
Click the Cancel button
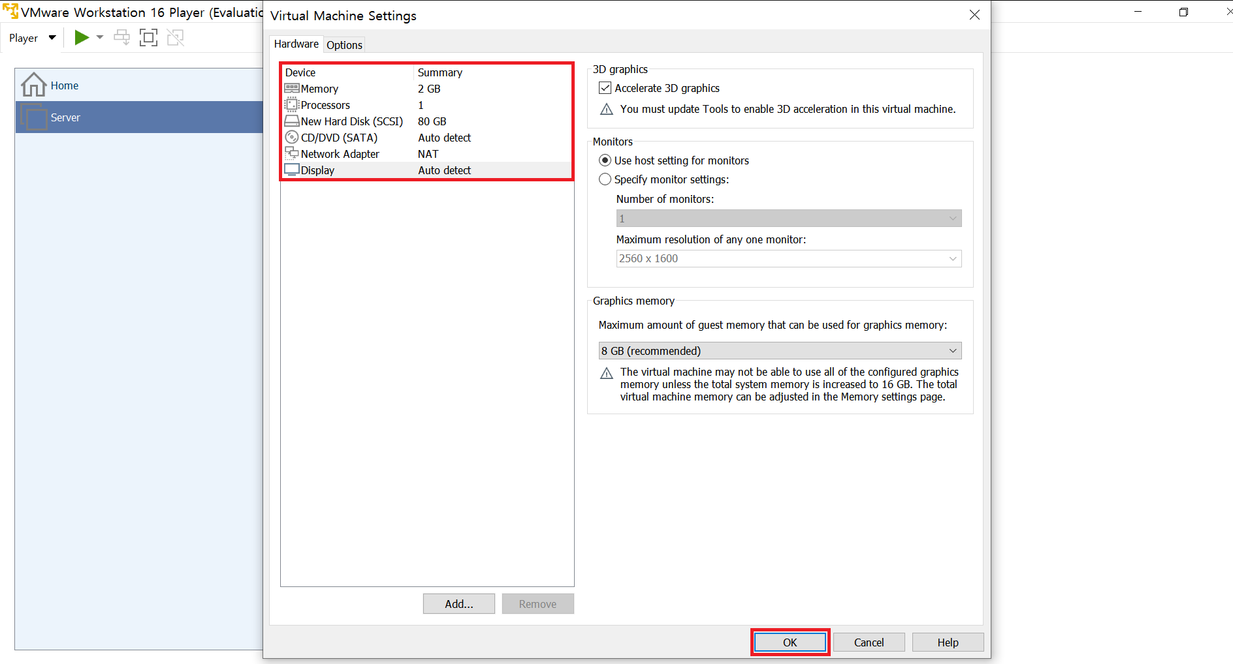869,642
